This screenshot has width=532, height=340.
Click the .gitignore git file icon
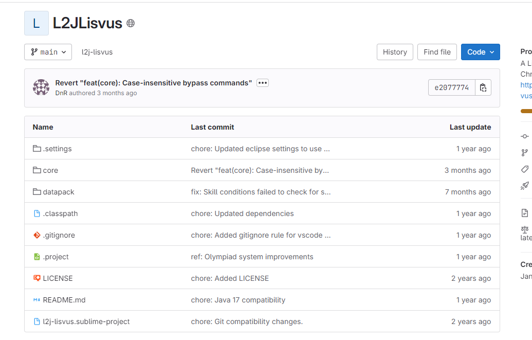(36, 235)
